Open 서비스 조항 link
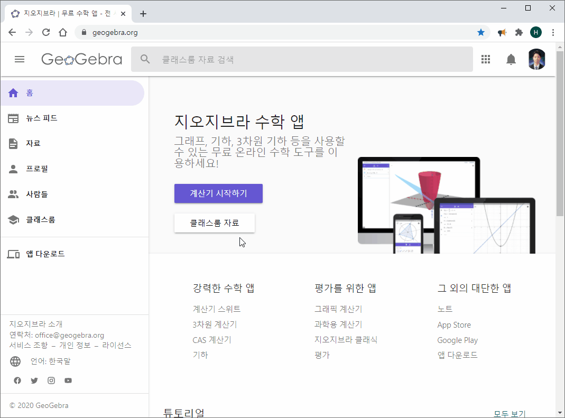This screenshot has height=418, width=565. [x=29, y=346]
